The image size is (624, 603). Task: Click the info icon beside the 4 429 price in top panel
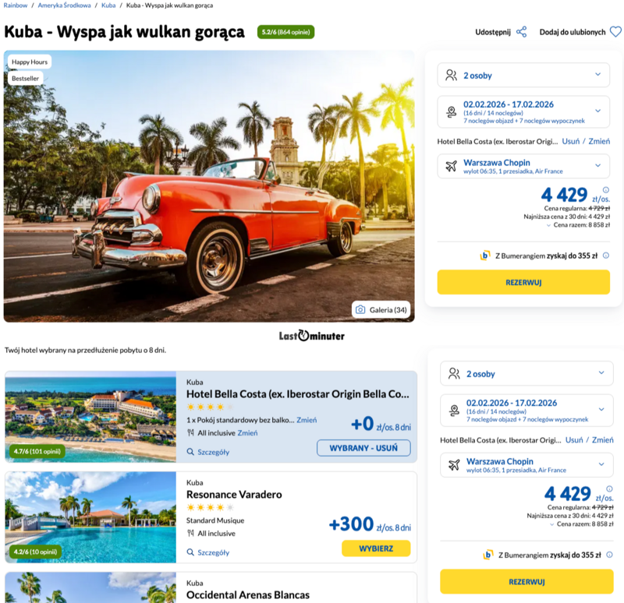tap(606, 190)
